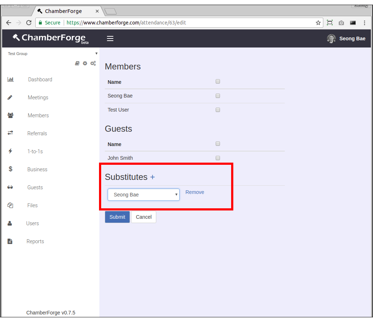
Task: Click the multiple gears icon
Action: tap(93, 63)
